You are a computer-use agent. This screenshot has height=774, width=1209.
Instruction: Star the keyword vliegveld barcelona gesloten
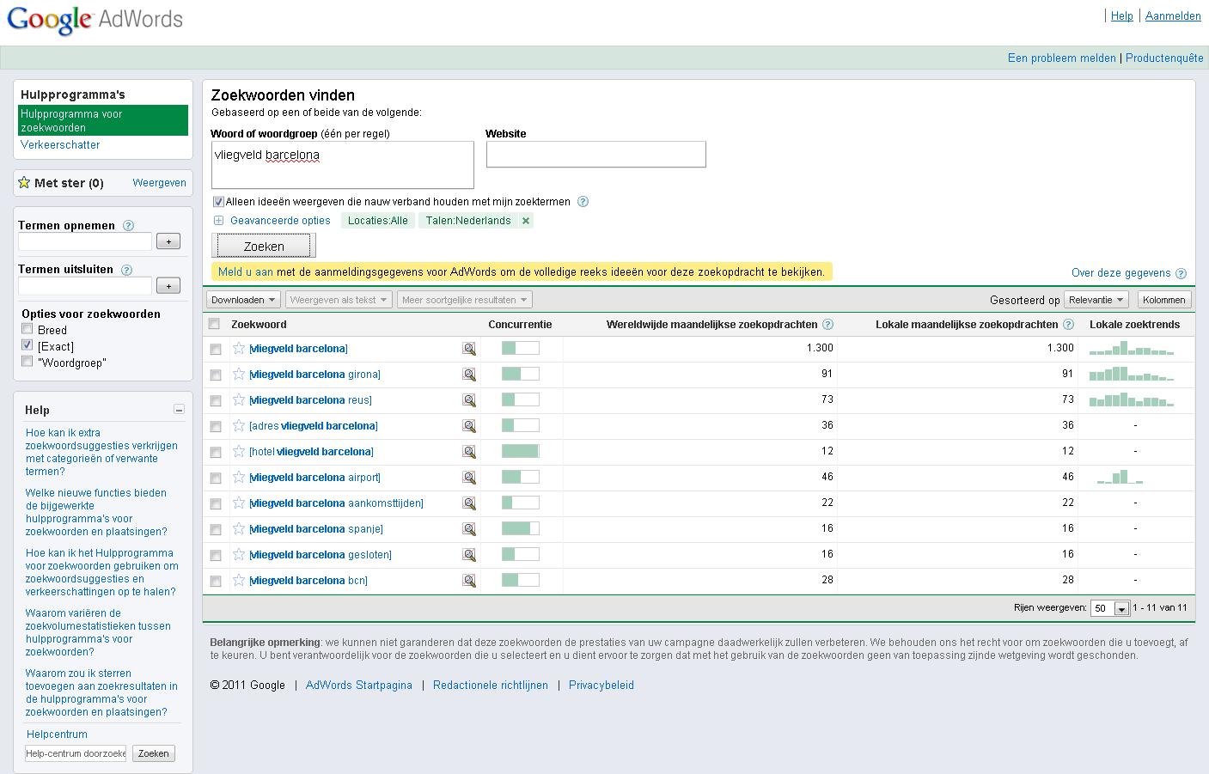pos(239,554)
